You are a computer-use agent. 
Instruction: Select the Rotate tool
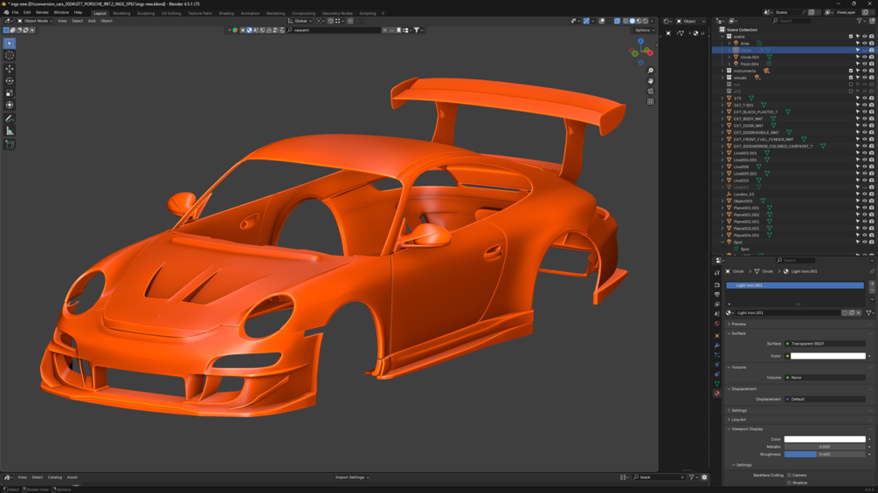[x=10, y=80]
